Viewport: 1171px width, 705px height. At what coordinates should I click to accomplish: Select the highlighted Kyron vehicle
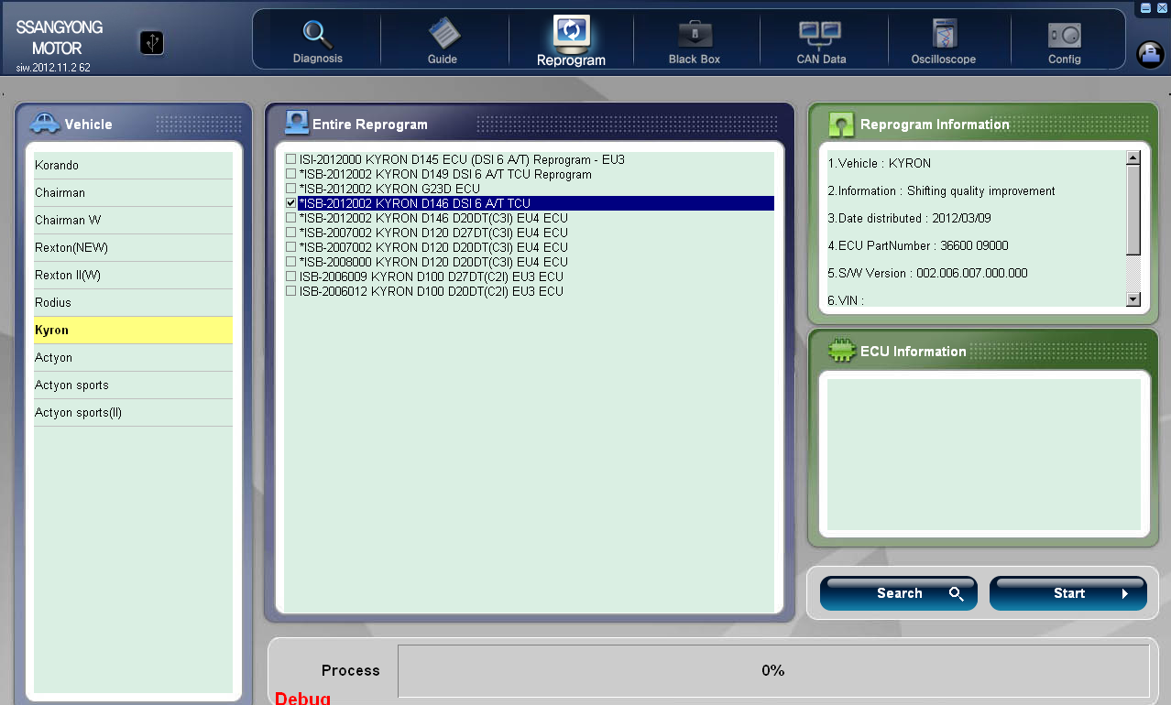[133, 331]
